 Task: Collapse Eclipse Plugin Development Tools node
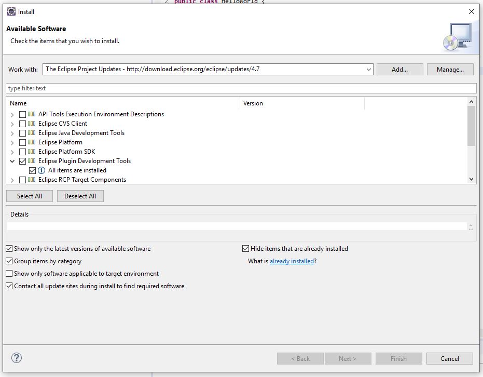point(12,161)
